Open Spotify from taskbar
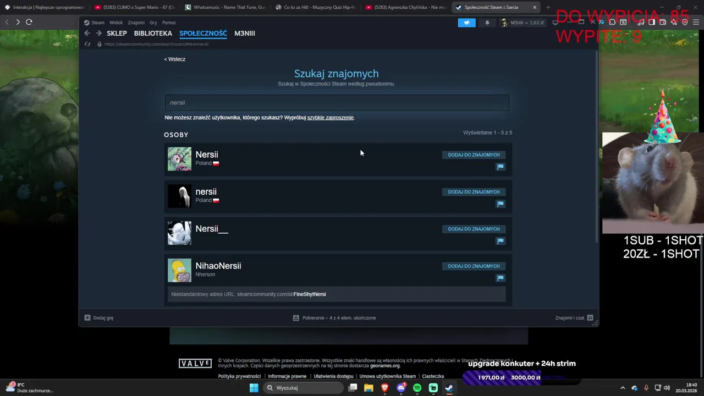 pos(417,388)
